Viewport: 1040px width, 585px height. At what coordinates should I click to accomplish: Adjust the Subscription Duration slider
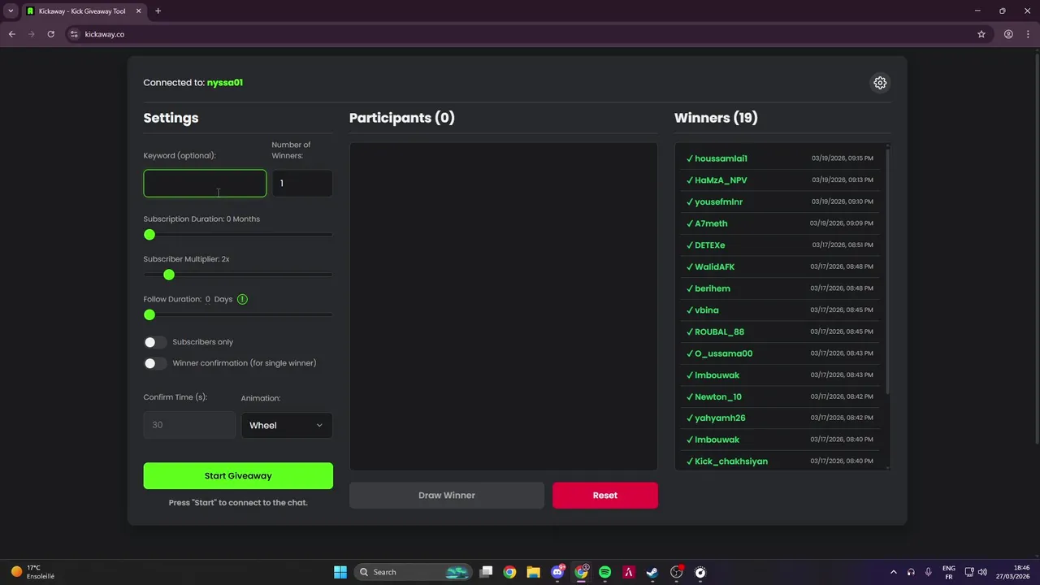(149, 235)
